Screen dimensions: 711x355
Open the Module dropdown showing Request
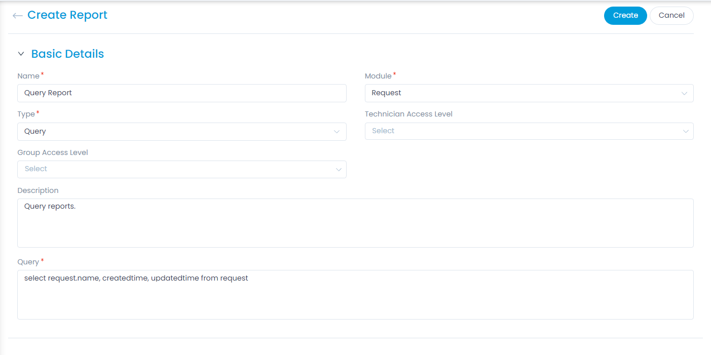529,93
